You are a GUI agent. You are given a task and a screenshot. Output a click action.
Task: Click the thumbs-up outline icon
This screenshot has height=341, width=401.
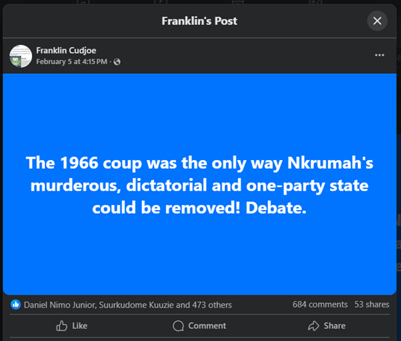[x=62, y=326]
